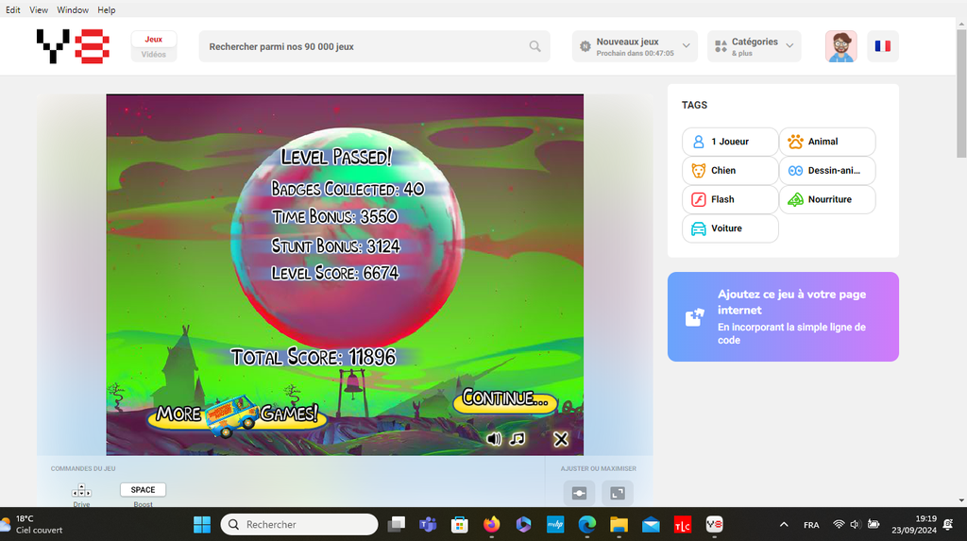
Task: Click the More Games van button
Action: point(236,414)
